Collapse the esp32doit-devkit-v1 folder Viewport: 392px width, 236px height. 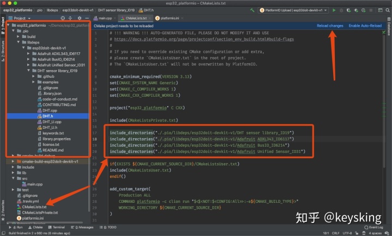pyautogui.click(x=23, y=48)
